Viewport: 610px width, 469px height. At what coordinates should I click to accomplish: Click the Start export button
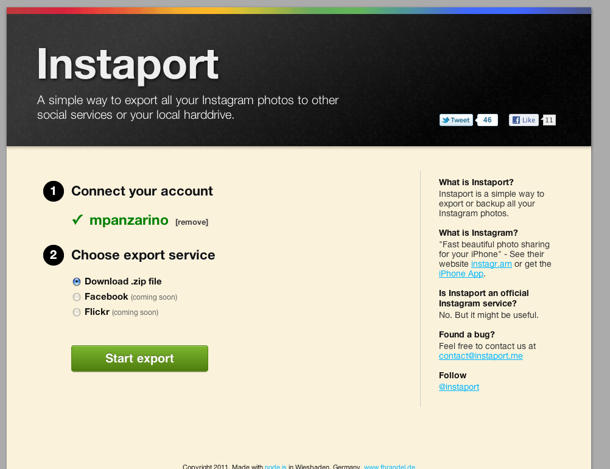point(139,359)
